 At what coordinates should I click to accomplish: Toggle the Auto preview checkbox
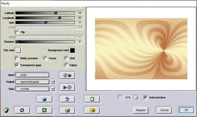point(146,97)
